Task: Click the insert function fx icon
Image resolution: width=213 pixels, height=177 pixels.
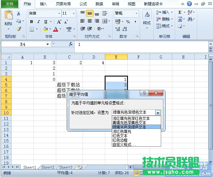Action: [x=71, y=44]
